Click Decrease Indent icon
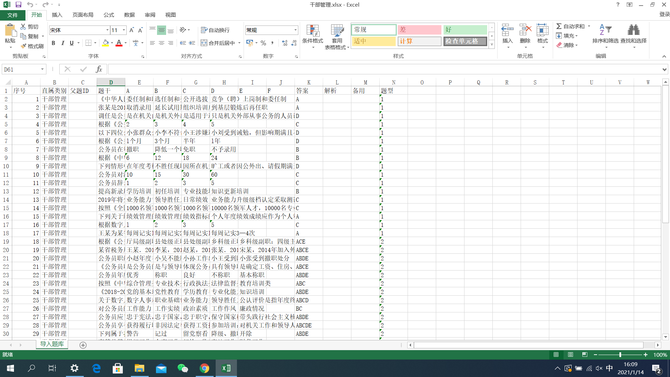This screenshot has width=670, height=377. click(183, 43)
